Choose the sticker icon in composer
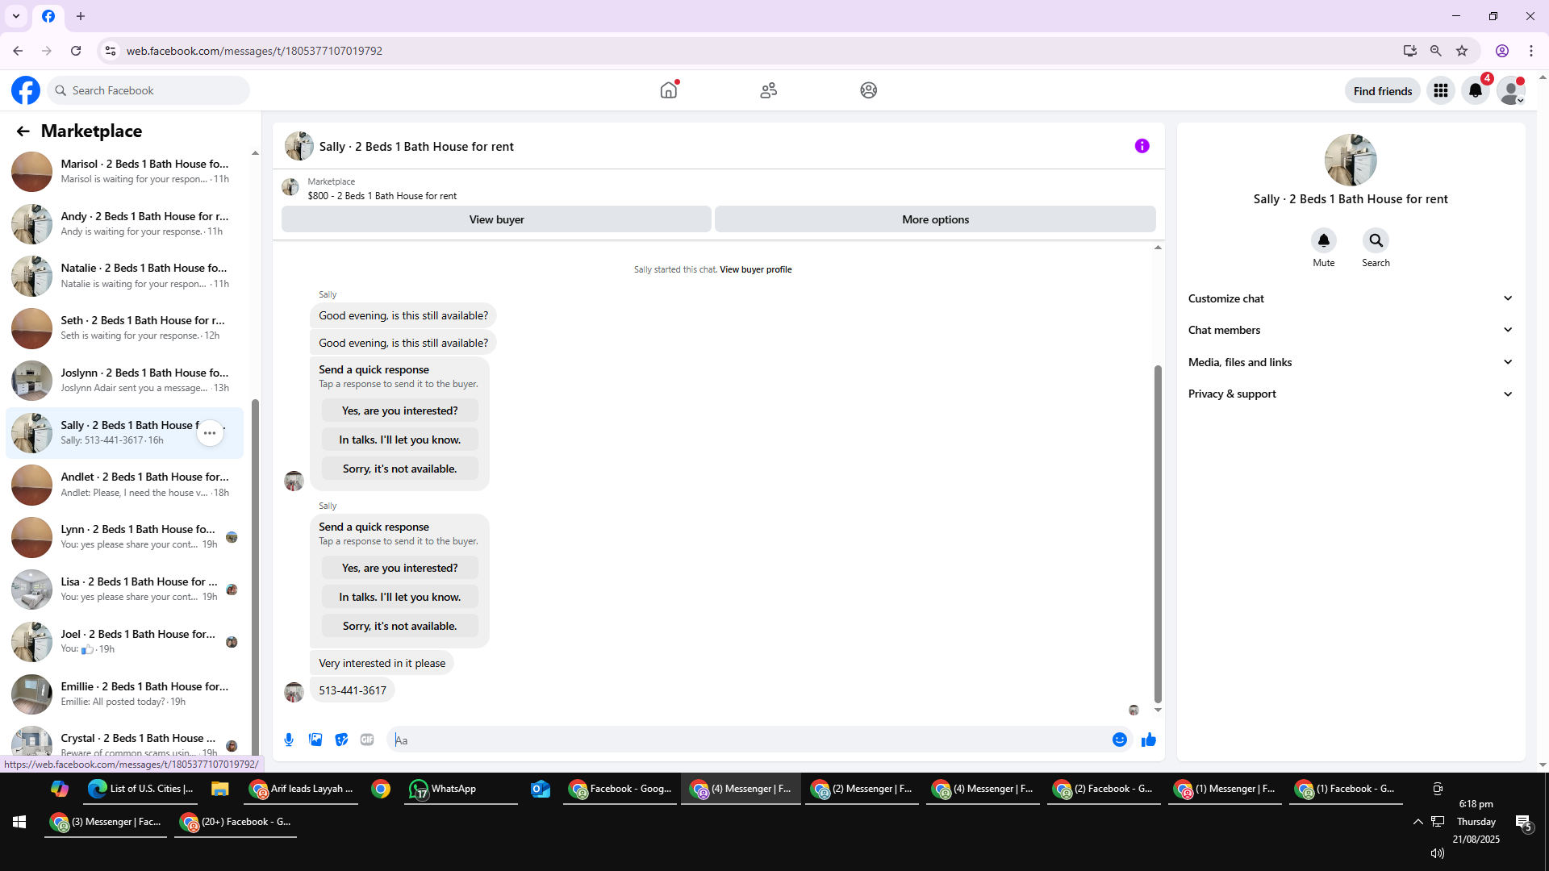 [x=341, y=740]
